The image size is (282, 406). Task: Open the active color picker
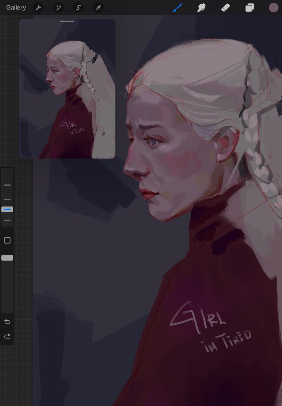(x=274, y=7)
